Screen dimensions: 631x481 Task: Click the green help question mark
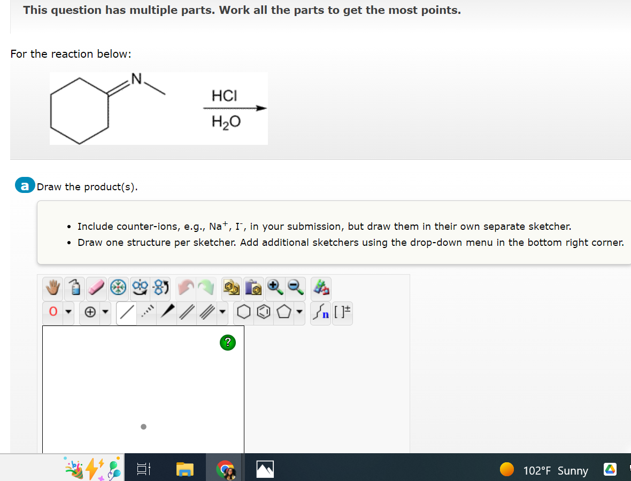coord(228,343)
